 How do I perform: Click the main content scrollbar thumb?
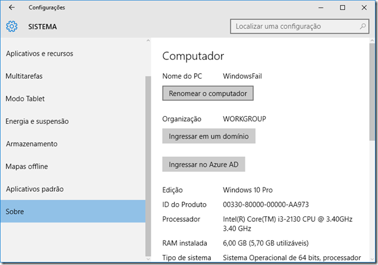click(x=372, y=92)
